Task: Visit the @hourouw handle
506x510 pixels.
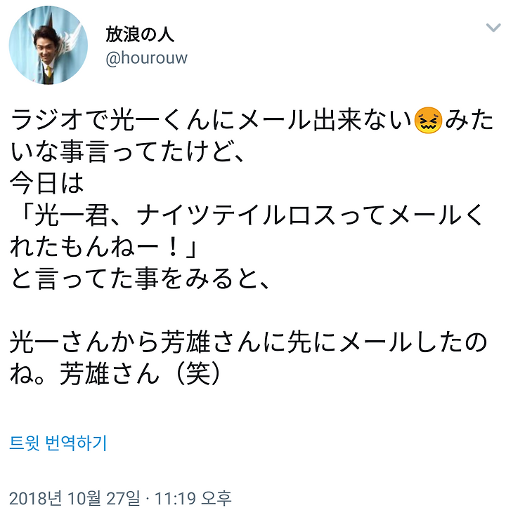Action: [147, 58]
